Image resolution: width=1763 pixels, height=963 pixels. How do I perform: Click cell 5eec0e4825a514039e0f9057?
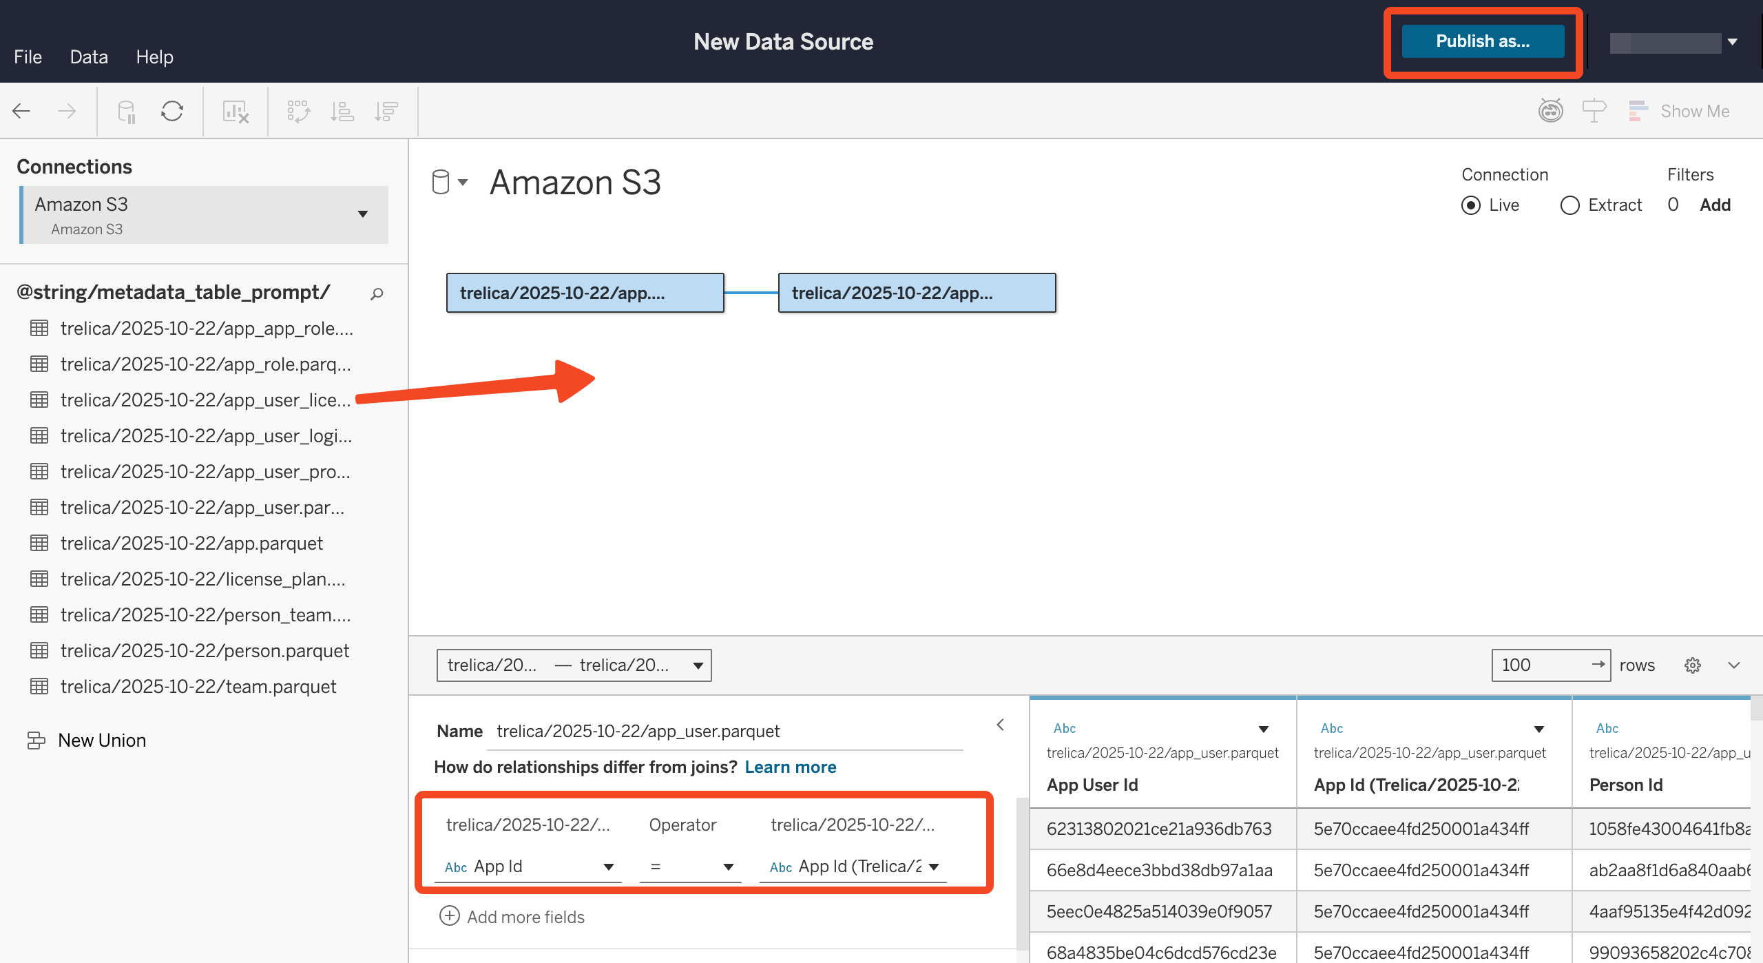pyautogui.click(x=1163, y=911)
